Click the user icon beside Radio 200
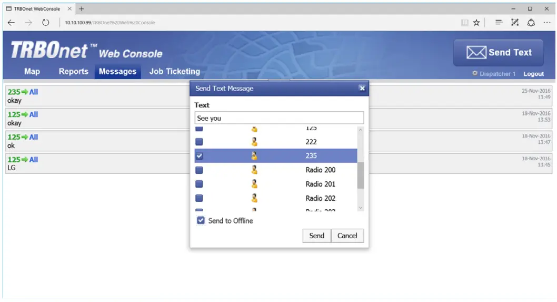This screenshot has width=557, height=302. click(254, 170)
